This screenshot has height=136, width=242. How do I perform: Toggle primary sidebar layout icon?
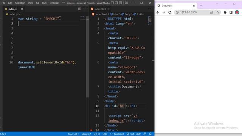coord(112,3)
